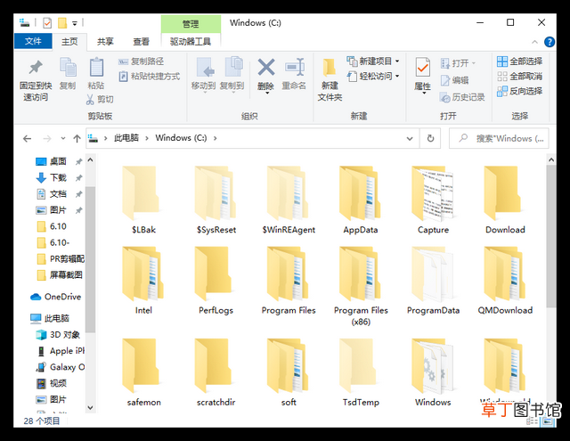Click the Properties (属性) icon
This screenshot has height=441, width=570.
pyautogui.click(x=423, y=67)
